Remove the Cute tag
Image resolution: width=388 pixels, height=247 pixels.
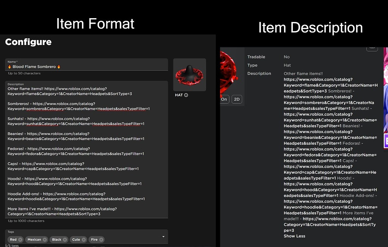(84, 239)
